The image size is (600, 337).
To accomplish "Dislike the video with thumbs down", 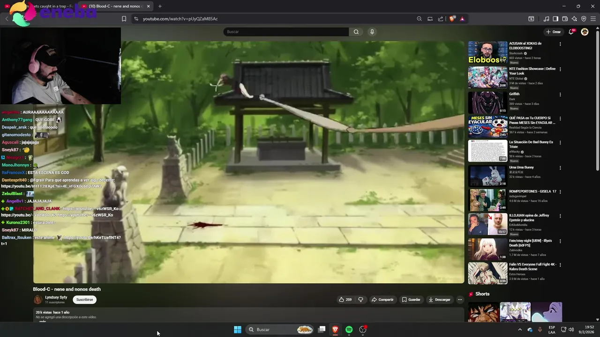I will (x=360, y=300).
